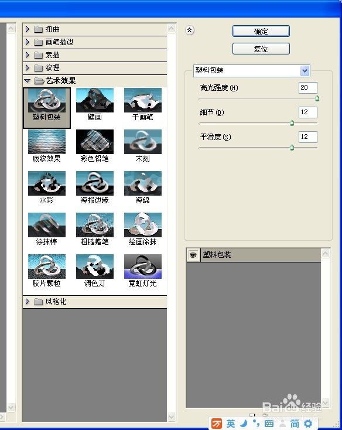The image size is (342, 430).
Task: Click the 平滑度 slider handle
Action: [292, 148]
